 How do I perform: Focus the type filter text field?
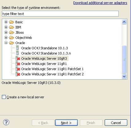60,14
